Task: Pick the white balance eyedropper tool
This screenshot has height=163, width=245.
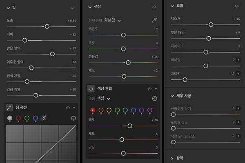Action: point(154,20)
